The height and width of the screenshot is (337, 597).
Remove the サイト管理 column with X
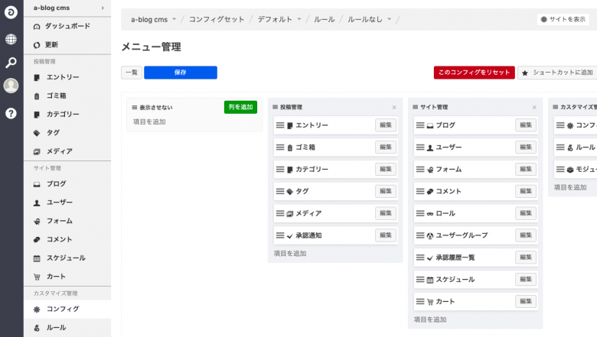(534, 108)
